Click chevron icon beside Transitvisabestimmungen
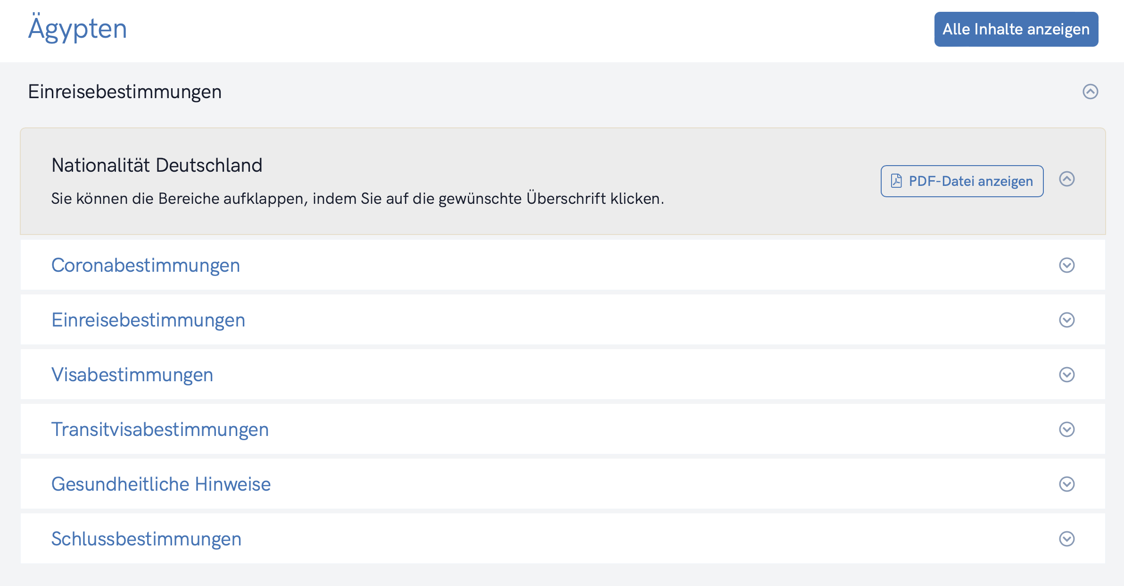 pyautogui.click(x=1067, y=429)
